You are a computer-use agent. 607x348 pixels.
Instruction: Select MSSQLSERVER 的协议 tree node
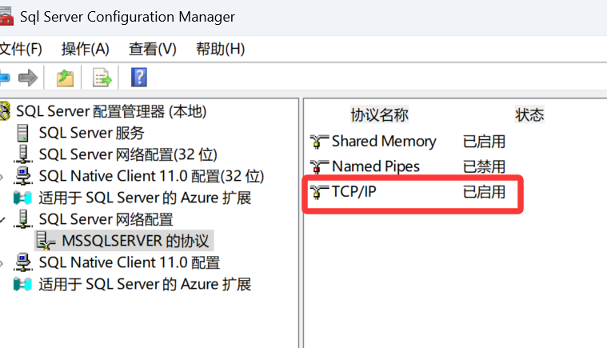pyautogui.click(x=135, y=241)
